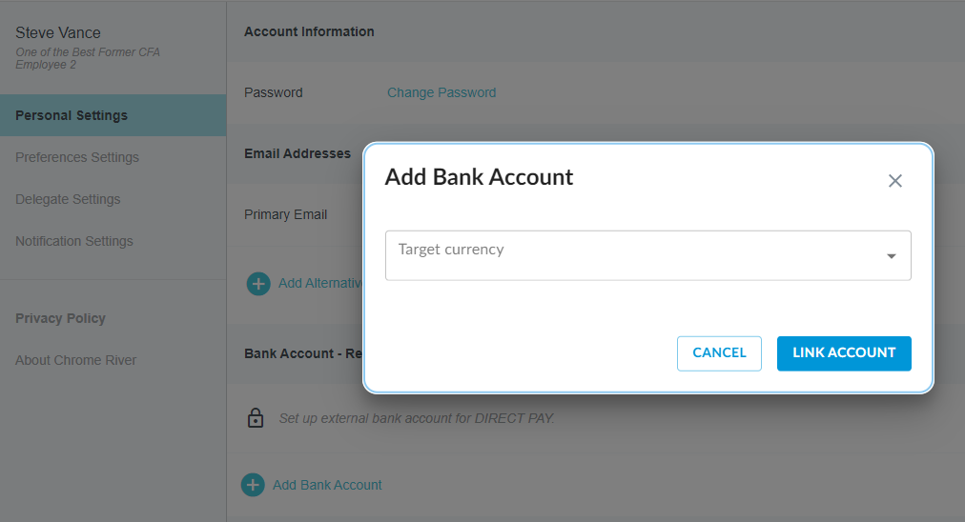Go to Preferences Settings
Screen dimensions: 965x522
(77, 157)
